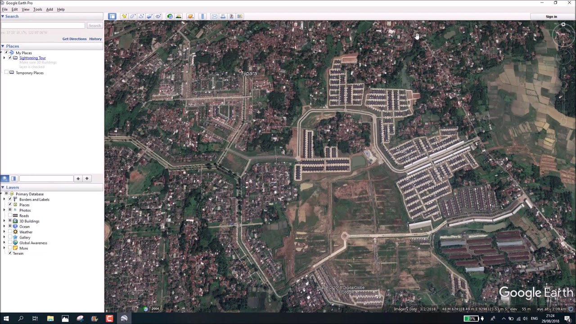The image size is (576, 324).
Task: Open the Help menu
Action: (x=61, y=9)
